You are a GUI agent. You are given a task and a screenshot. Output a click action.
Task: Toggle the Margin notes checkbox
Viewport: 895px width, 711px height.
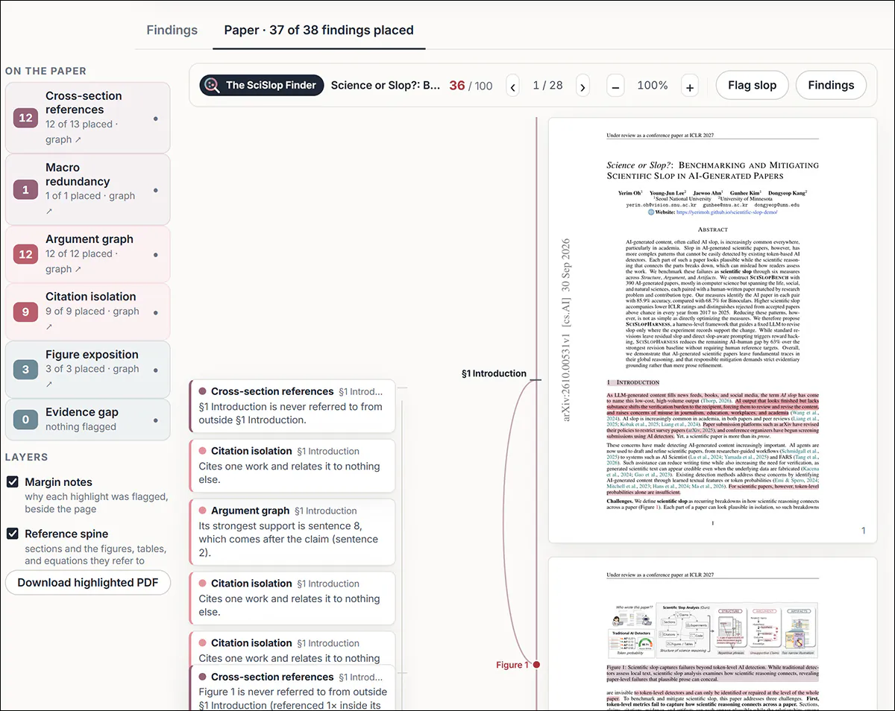point(13,482)
